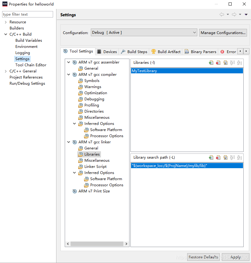Open the Environment page

26,47
